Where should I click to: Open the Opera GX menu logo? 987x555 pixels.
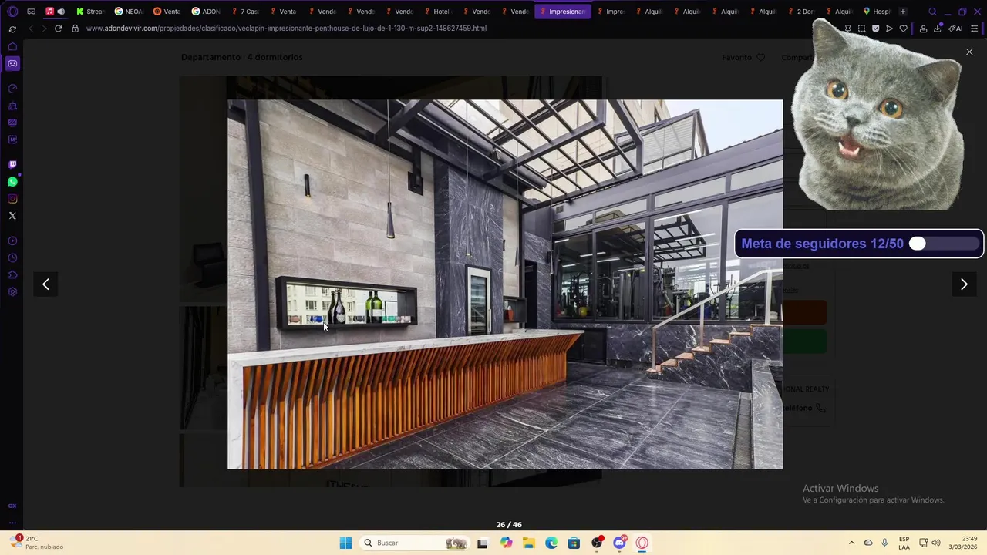point(12,12)
